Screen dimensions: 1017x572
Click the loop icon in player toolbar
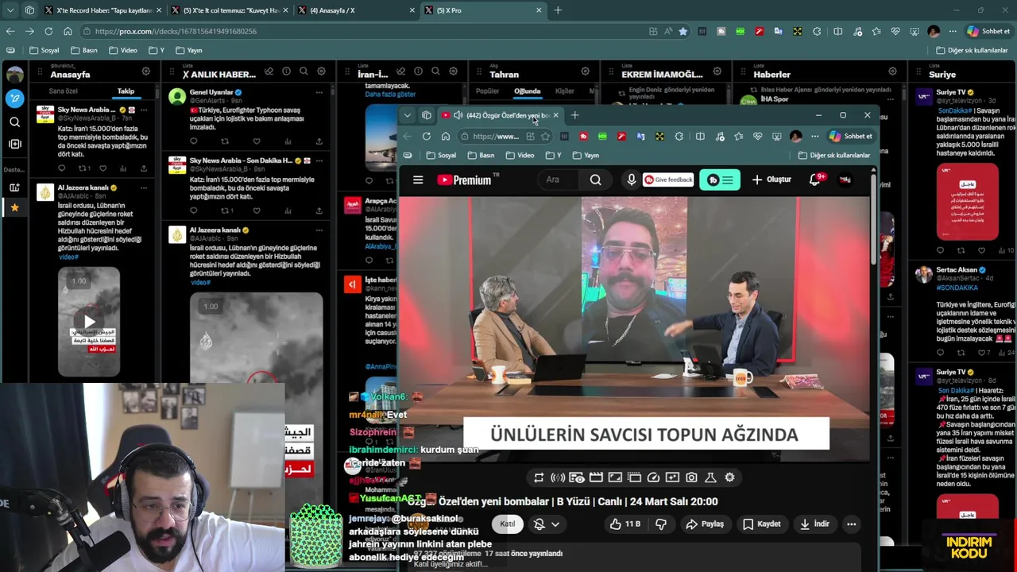click(x=539, y=477)
